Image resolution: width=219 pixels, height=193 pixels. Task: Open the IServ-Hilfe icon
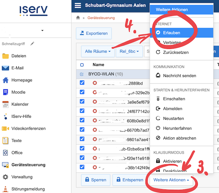point(5,116)
